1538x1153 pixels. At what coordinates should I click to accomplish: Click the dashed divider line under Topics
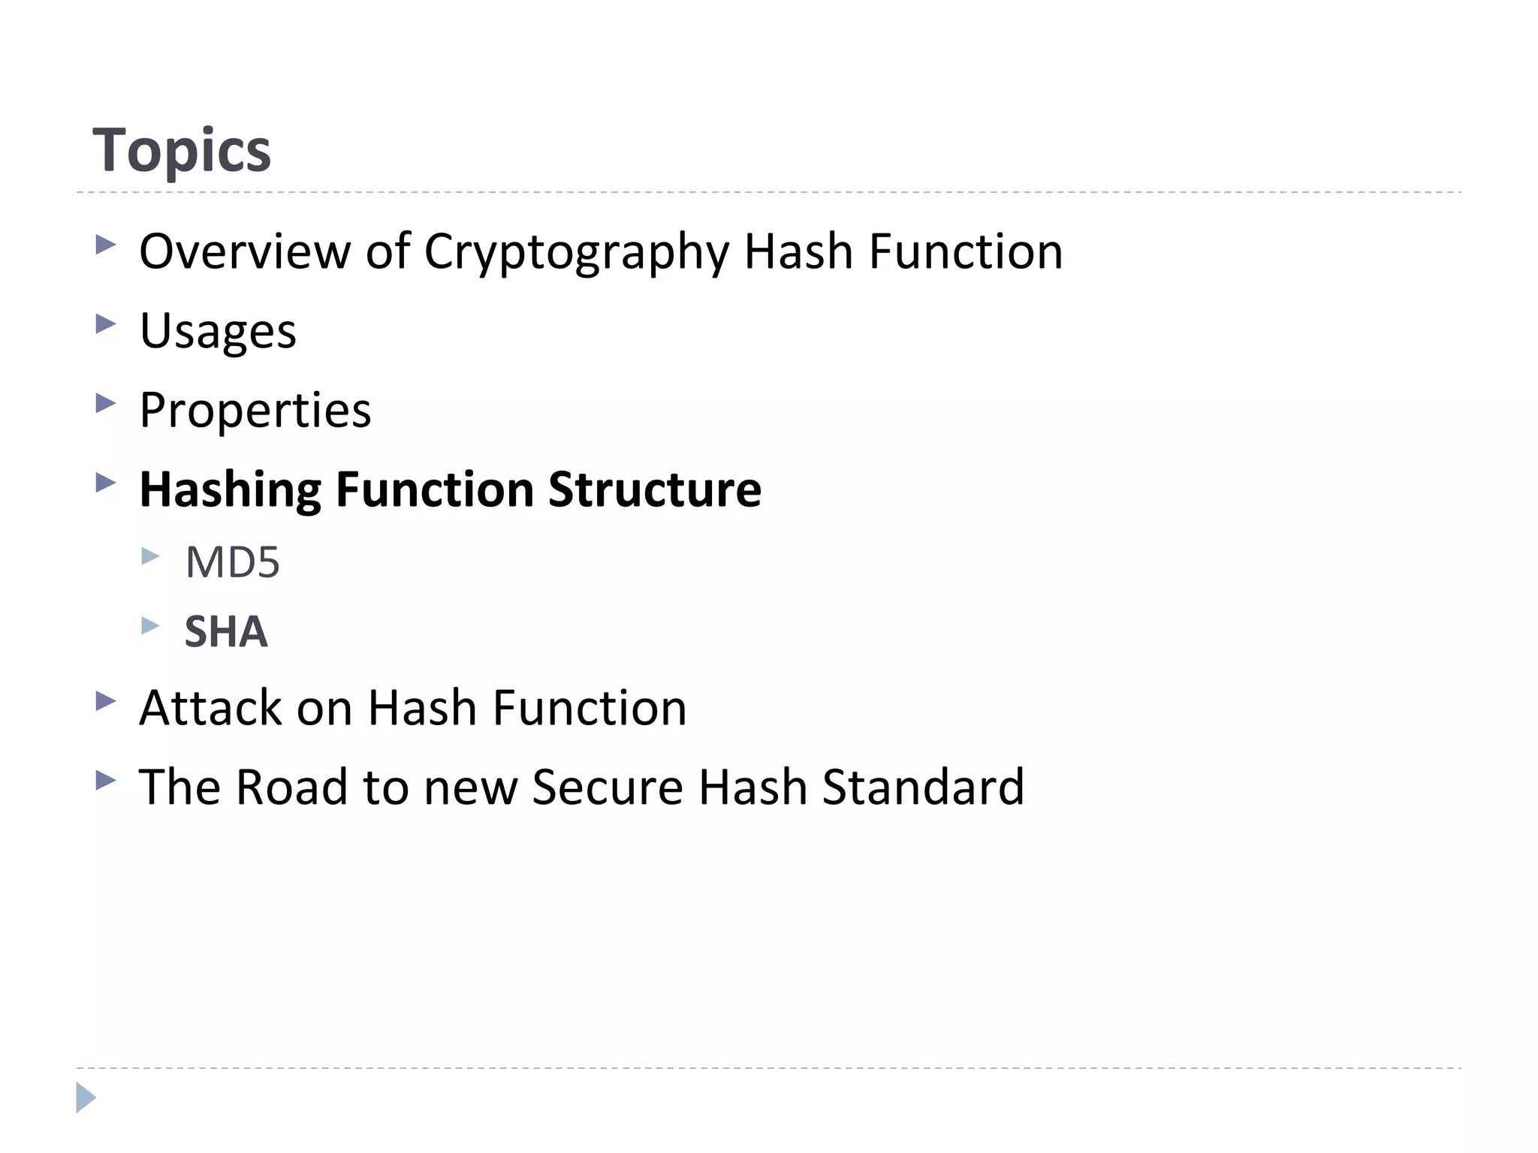pos(769,193)
